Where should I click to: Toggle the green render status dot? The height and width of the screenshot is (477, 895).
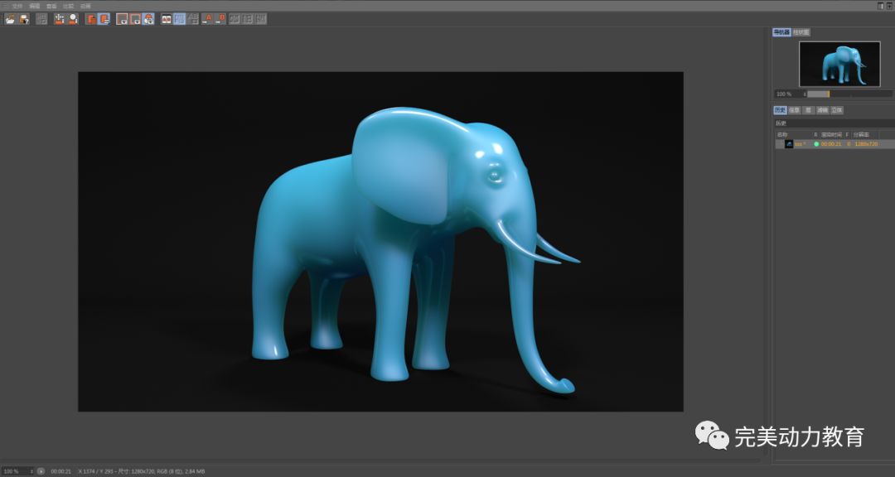point(816,144)
